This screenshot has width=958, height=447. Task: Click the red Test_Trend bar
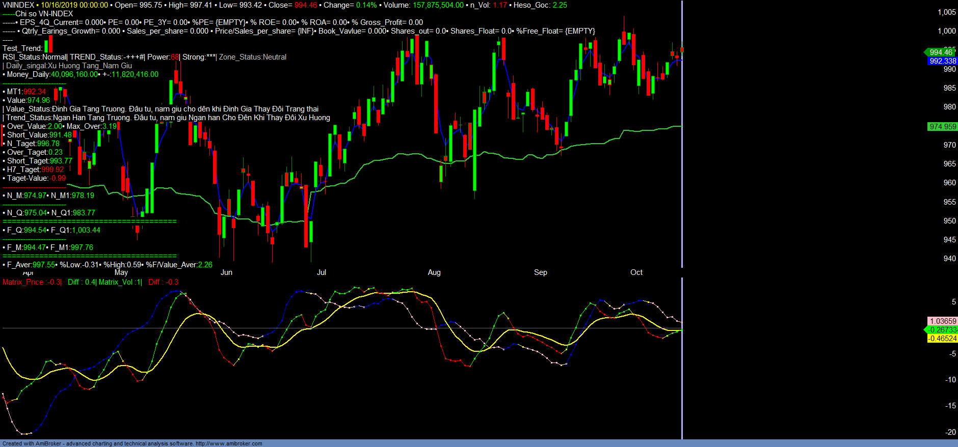[x=50, y=44]
